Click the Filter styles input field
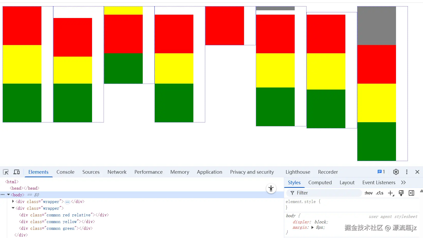 click(x=324, y=193)
